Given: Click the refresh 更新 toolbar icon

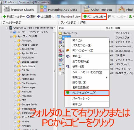Looking at the screenshot, I should point(28,17).
